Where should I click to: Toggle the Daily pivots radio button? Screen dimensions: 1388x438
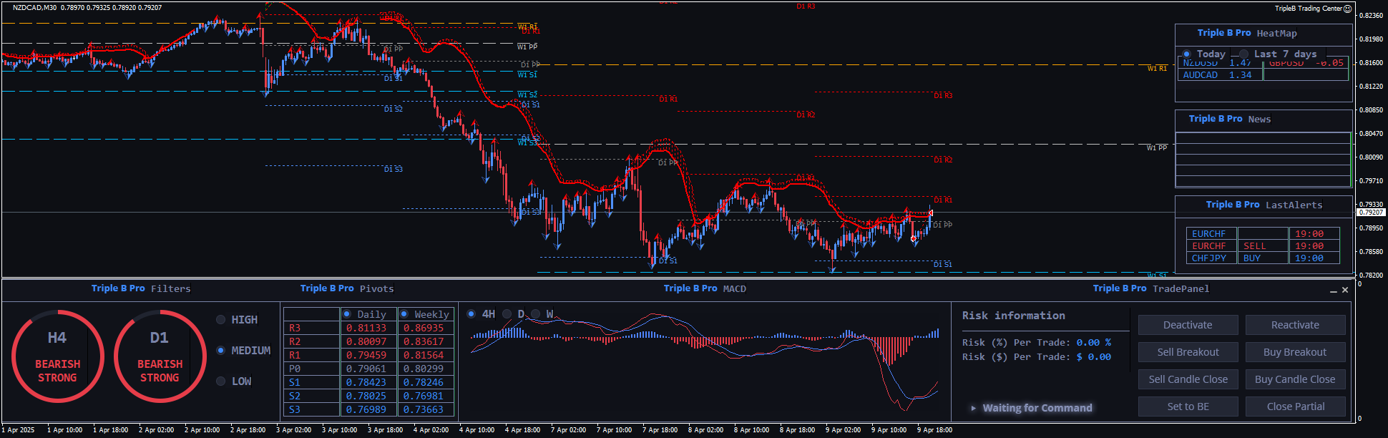[347, 314]
